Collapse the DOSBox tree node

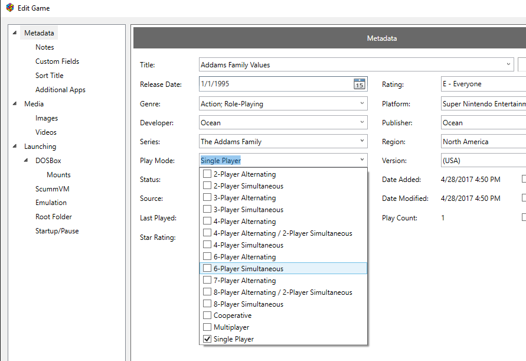click(26, 160)
